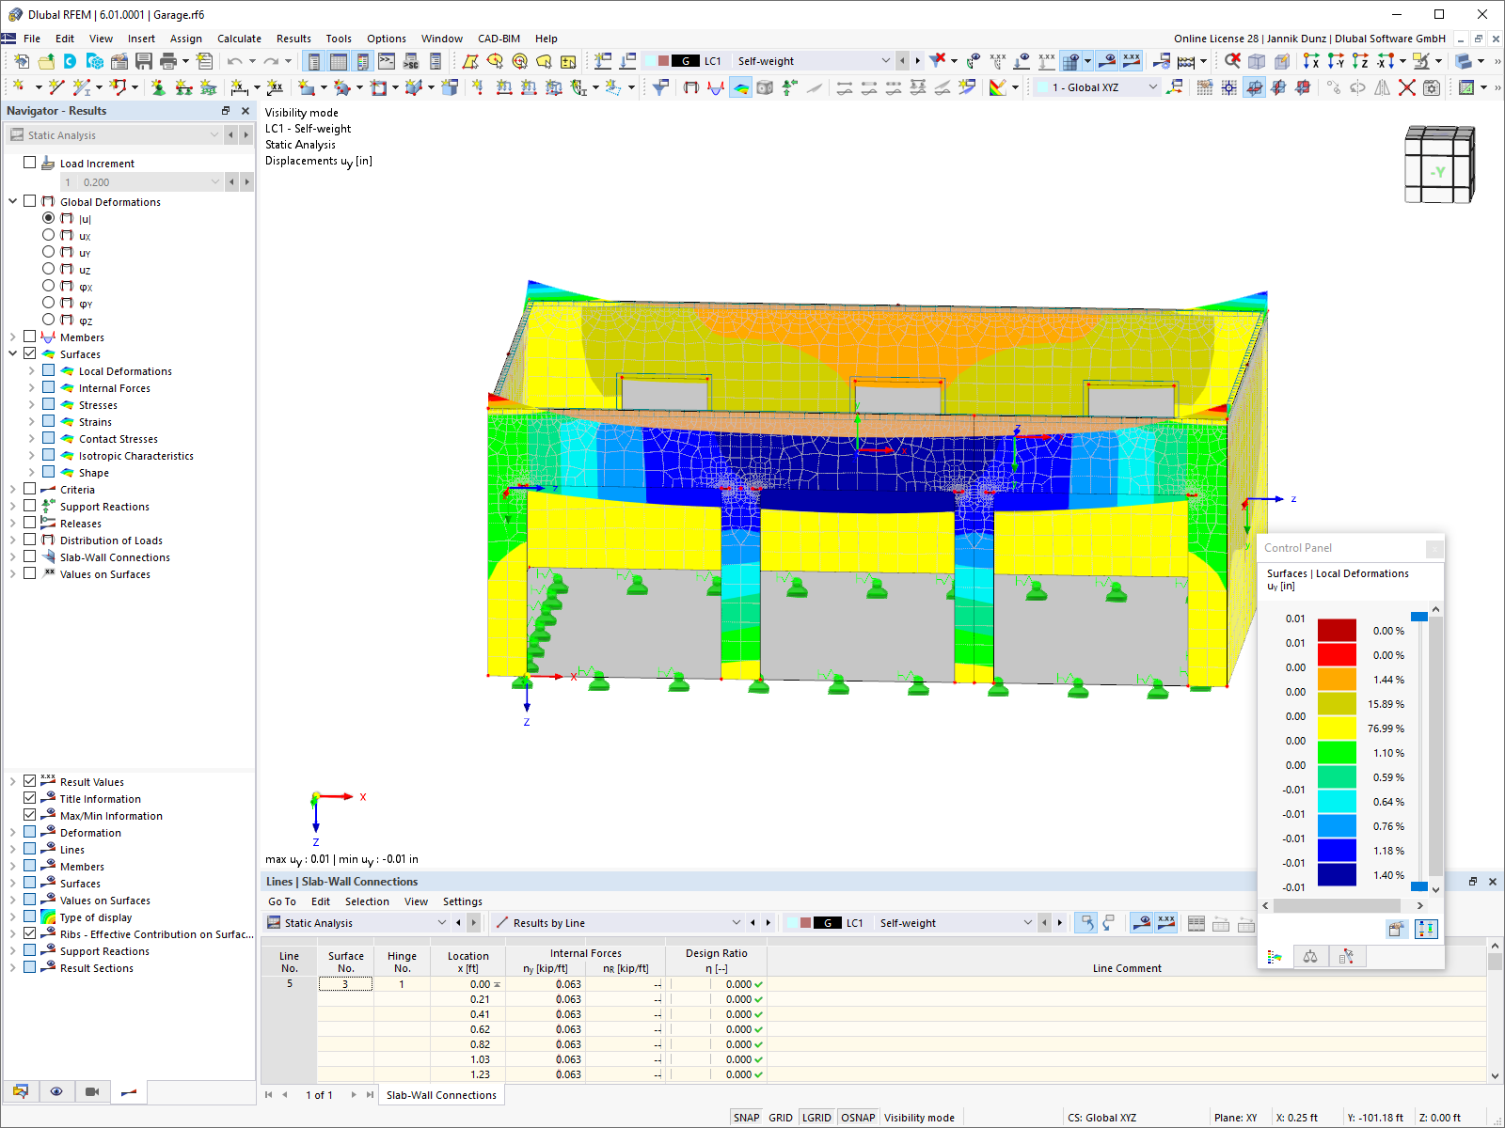Enable the Support Reactions checkbox
The image size is (1505, 1128).
coord(30,506)
